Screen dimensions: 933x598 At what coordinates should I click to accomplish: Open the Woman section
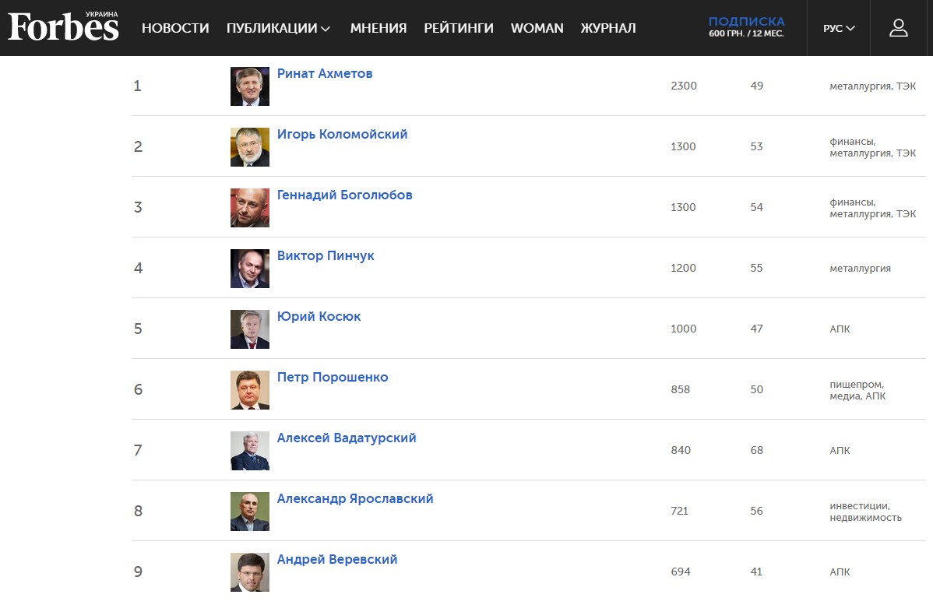[537, 28]
